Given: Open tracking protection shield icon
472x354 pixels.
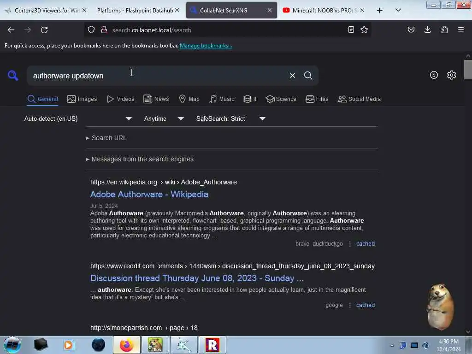Looking at the screenshot, I should pyautogui.click(x=91, y=30).
